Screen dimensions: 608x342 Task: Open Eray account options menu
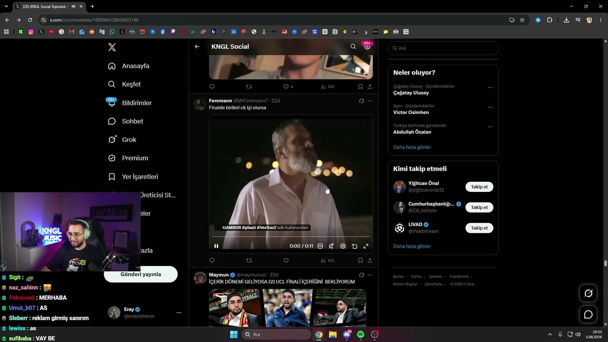pyautogui.click(x=179, y=313)
